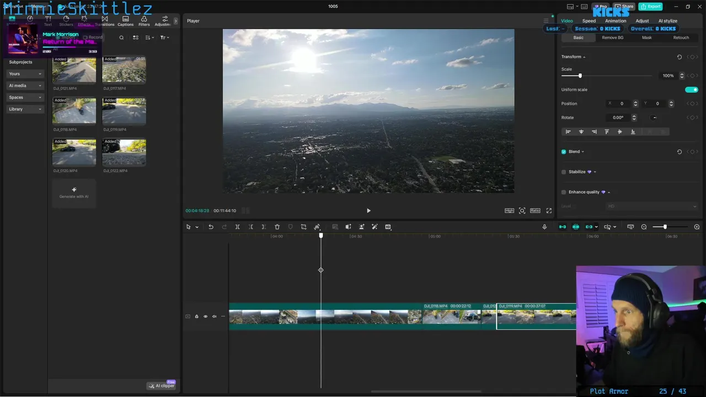Viewport: 706px width, 397px height.
Task: Toggle main track magnet snapping
Action: (x=563, y=227)
